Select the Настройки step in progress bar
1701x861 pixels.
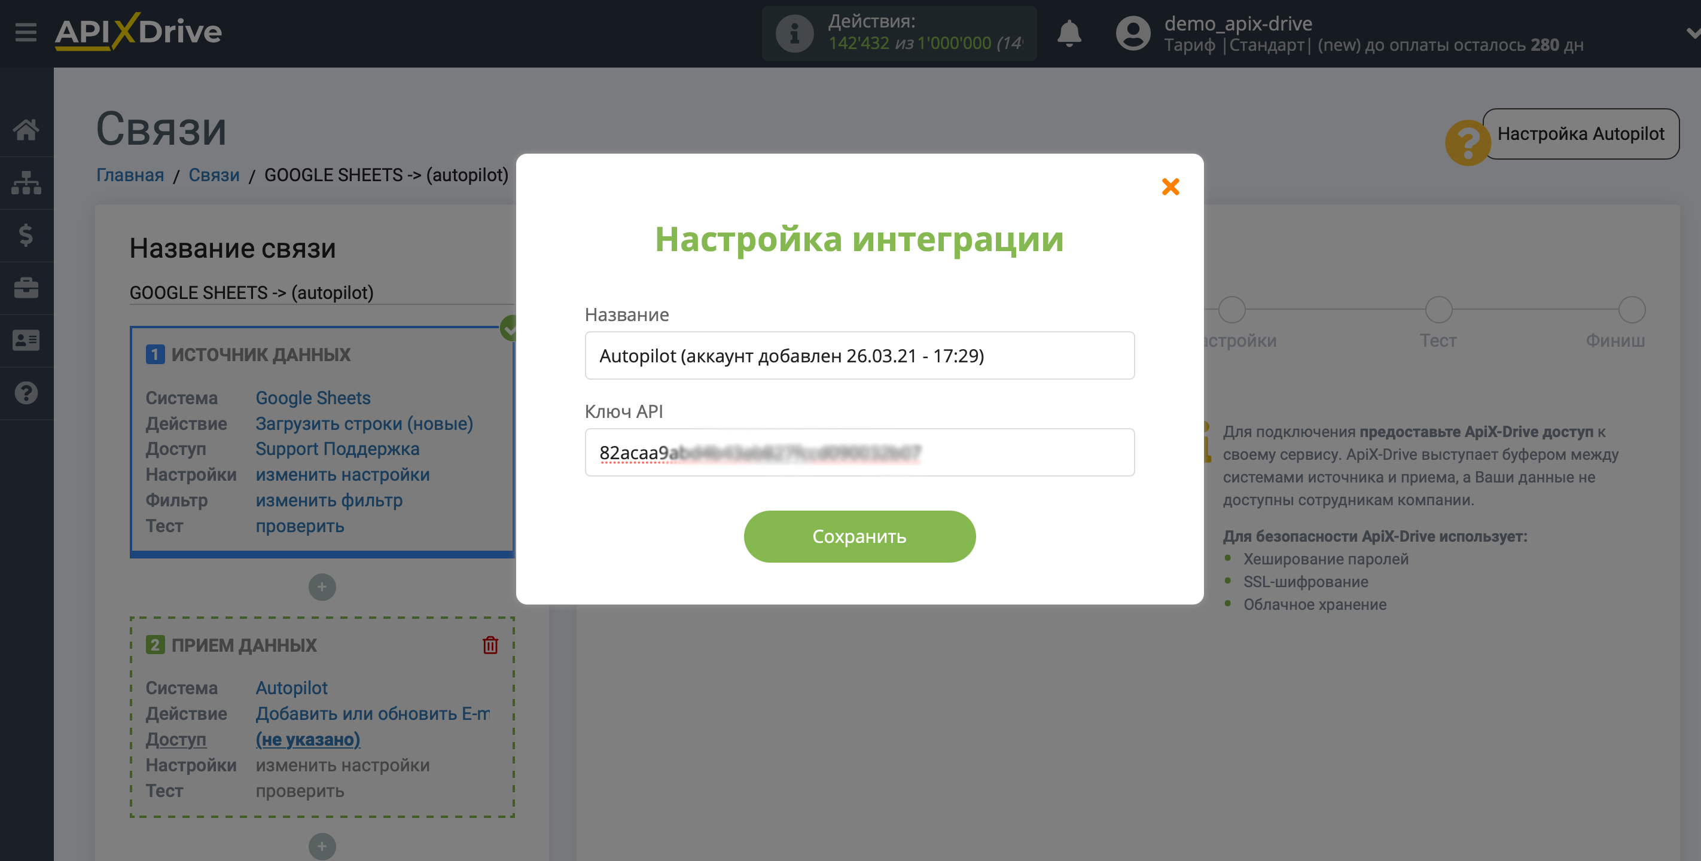(x=1231, y=310)
